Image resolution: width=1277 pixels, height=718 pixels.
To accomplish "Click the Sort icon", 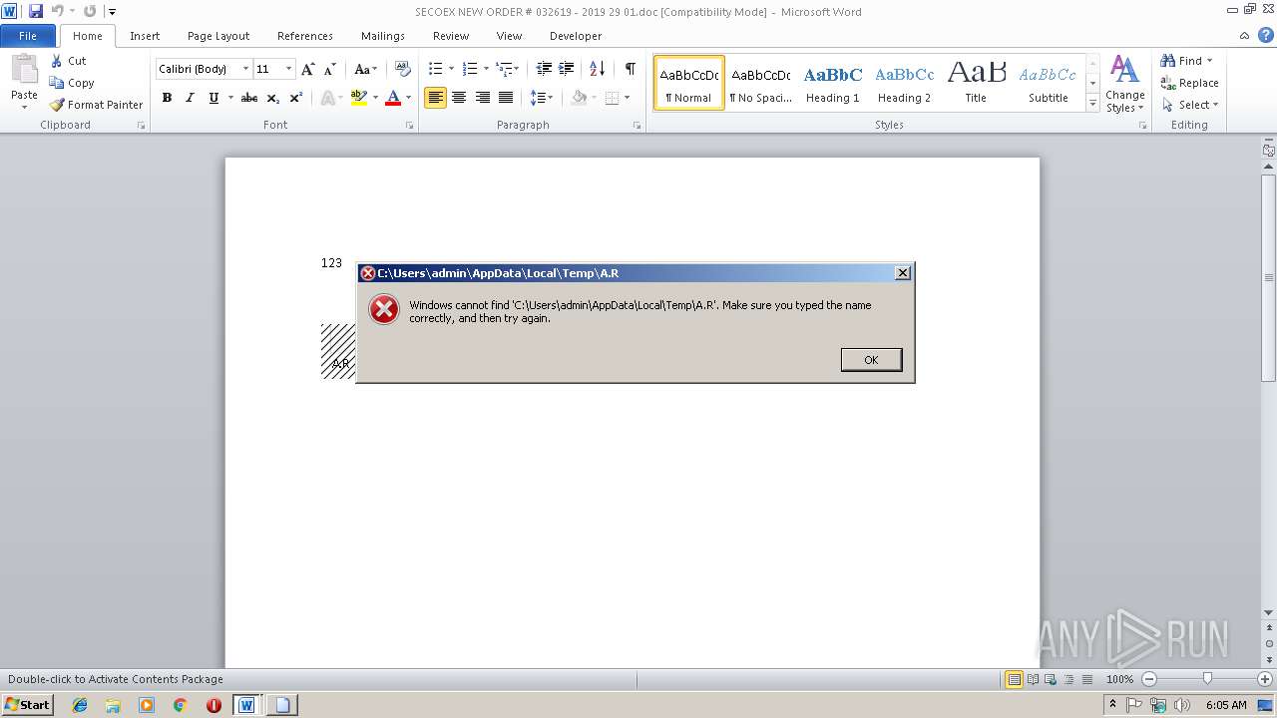I will click(x=597, y=69).
